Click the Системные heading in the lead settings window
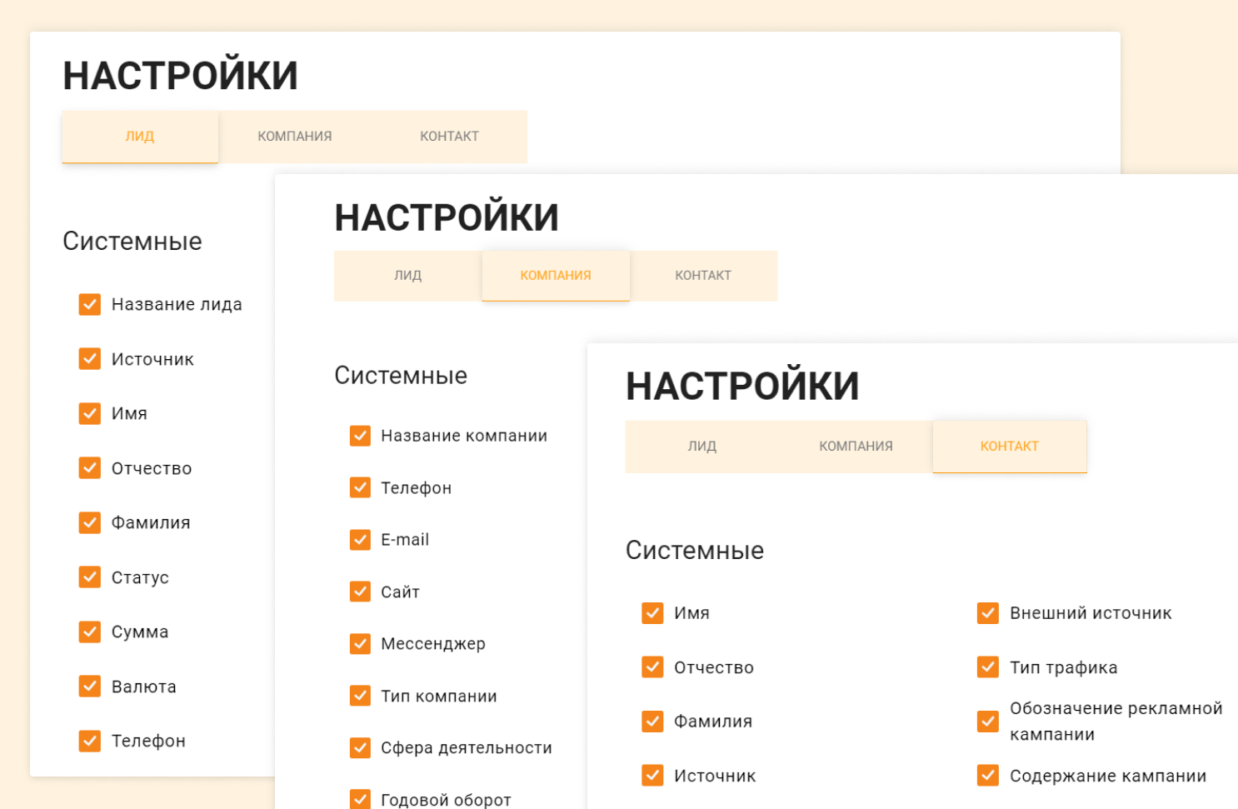 [132, 242]
